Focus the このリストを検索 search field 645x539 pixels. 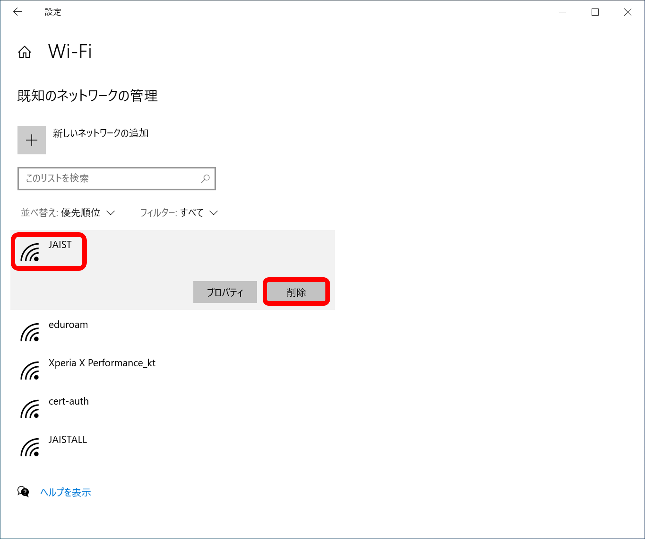tap(117, 178)
